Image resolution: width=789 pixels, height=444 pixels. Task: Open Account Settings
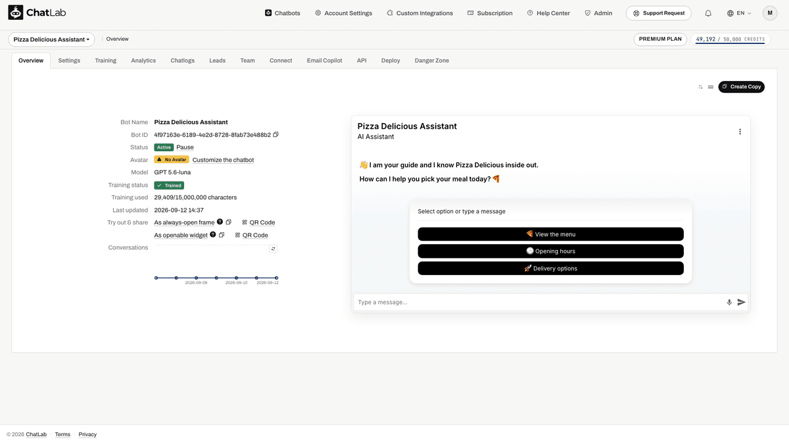click(x=343, y=13)
